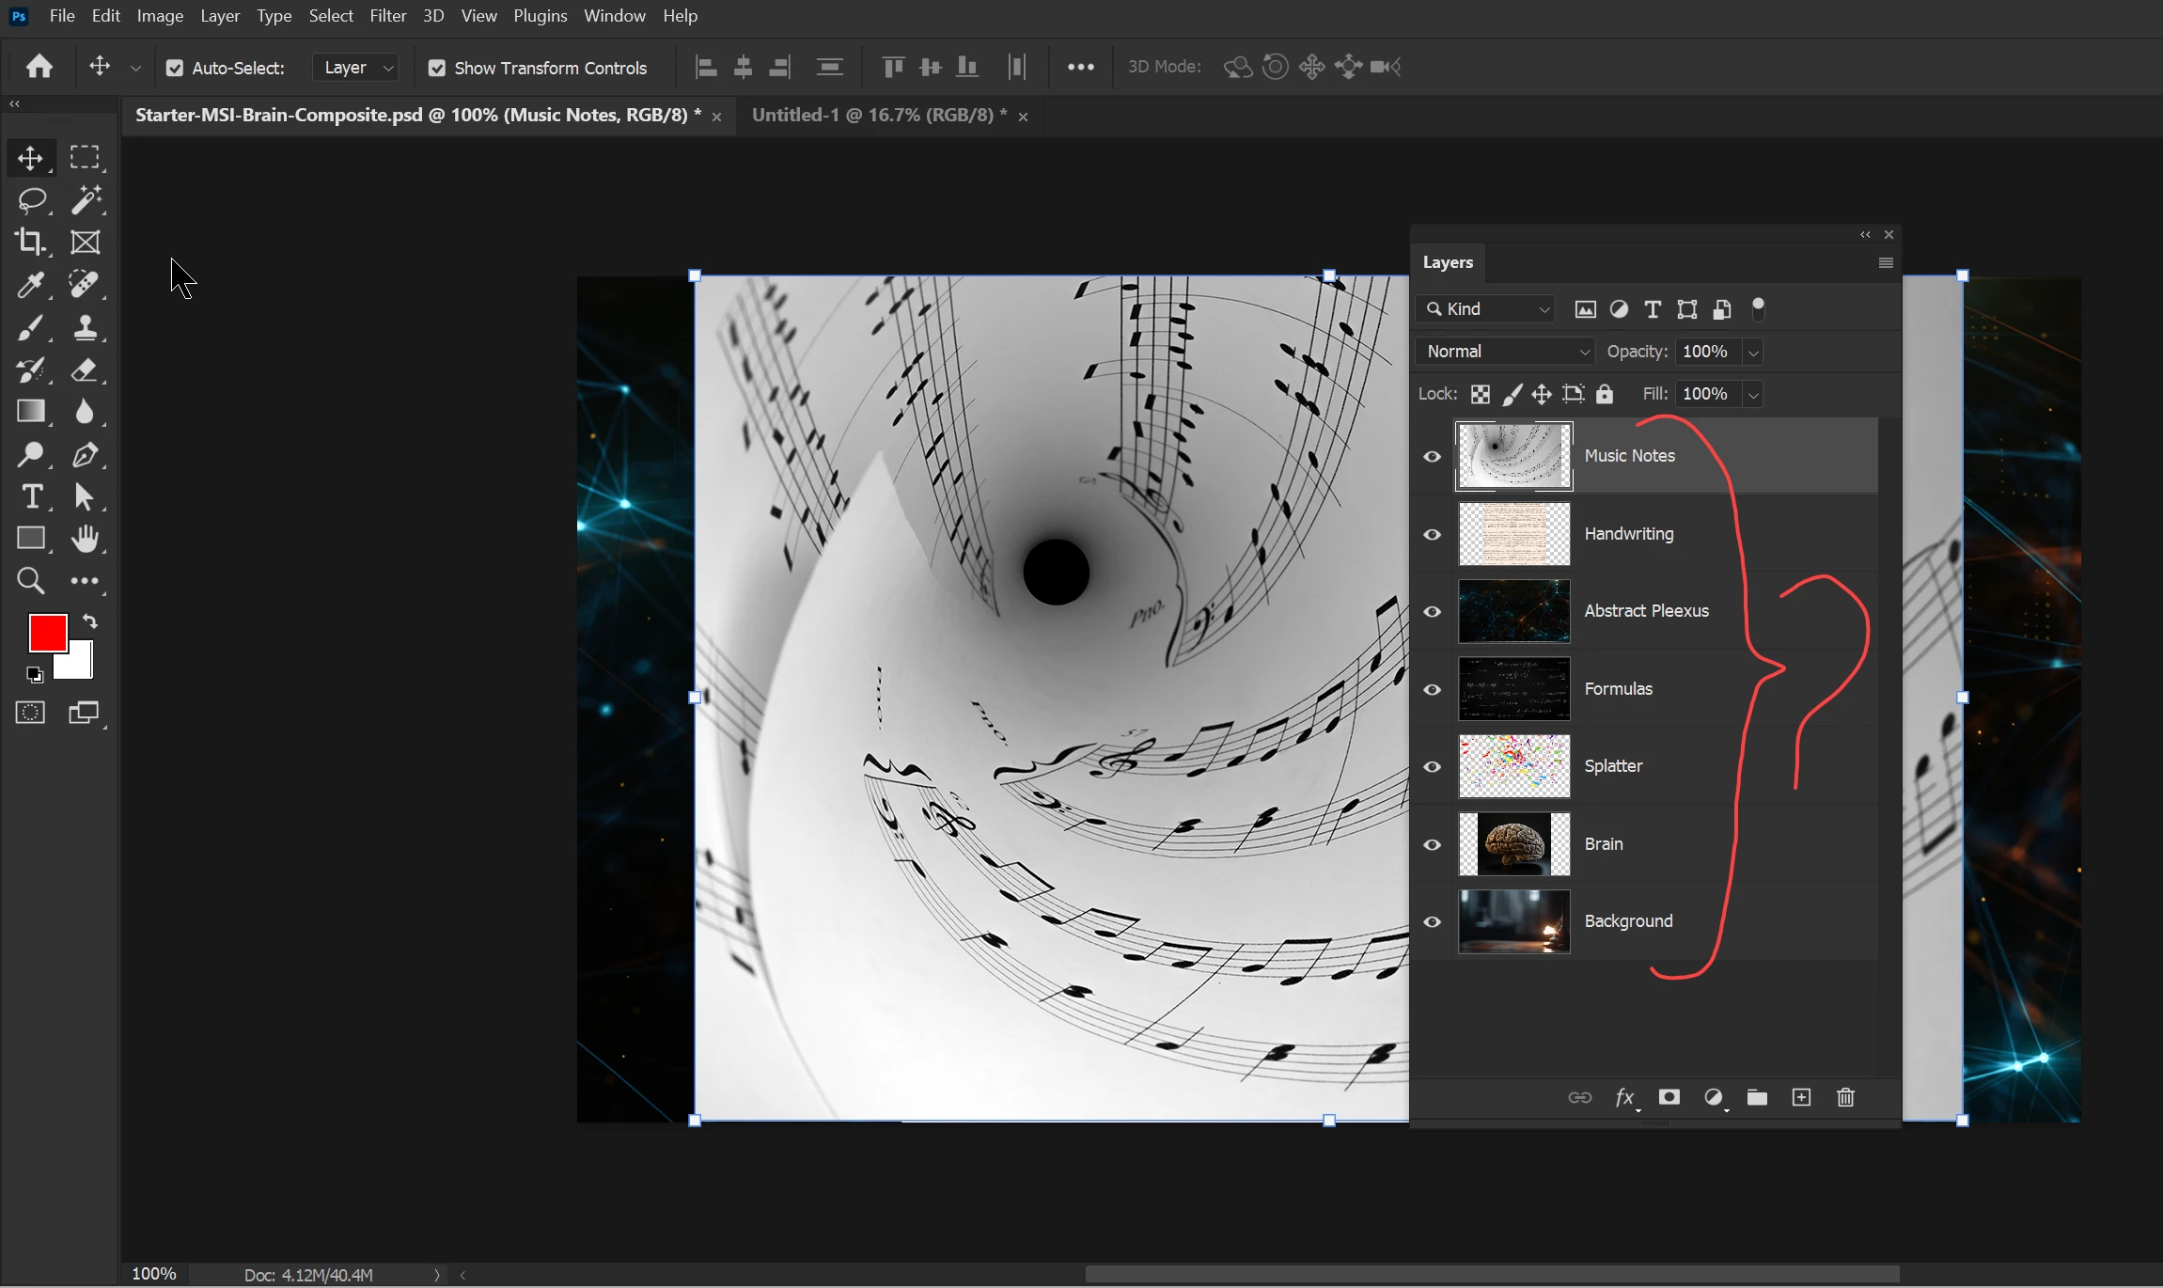Hide the Brain layer

coord(1432,844)
